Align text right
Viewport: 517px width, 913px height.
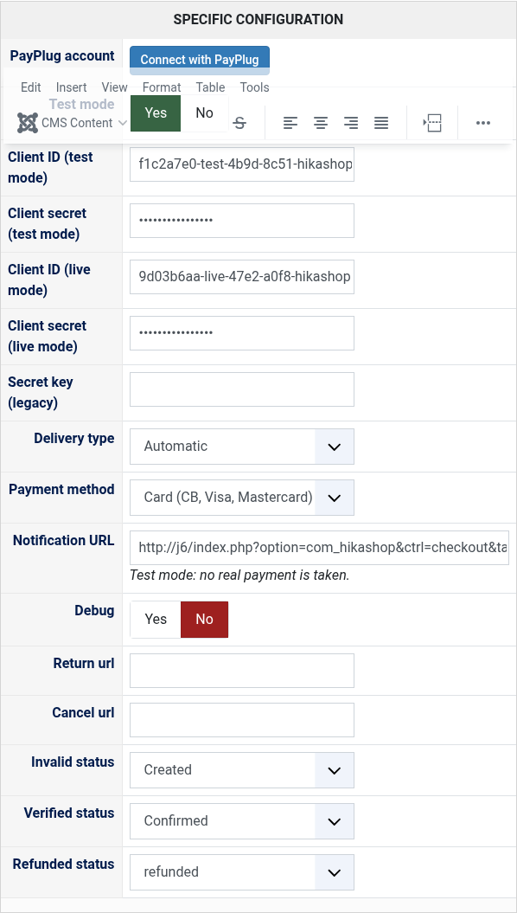(x=351, y=123)
